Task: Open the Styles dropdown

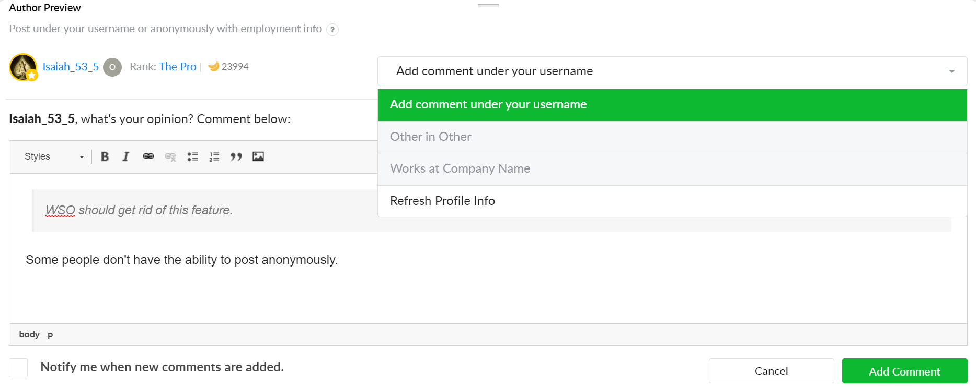Action: (x=53, y=156)
